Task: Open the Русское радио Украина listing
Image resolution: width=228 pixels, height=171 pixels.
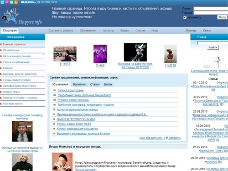Action: [73, 100]
